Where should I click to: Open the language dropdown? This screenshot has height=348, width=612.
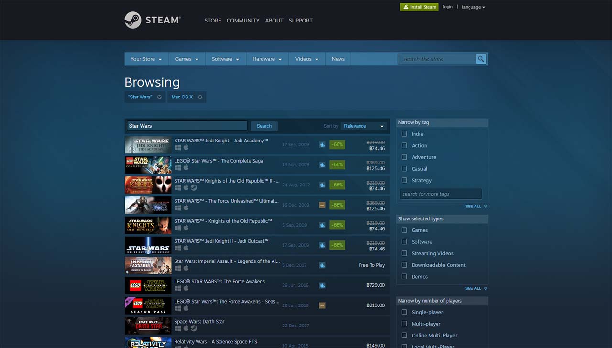[472, 7]
